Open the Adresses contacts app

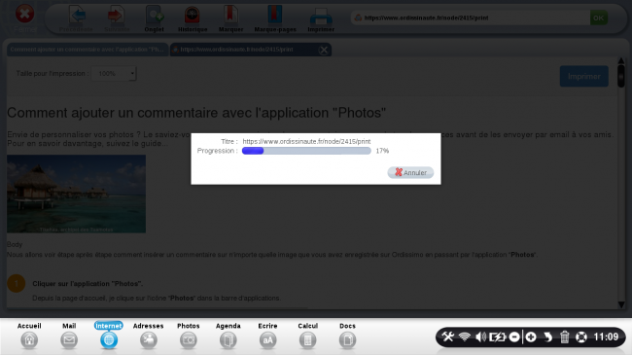pos(149,340)
